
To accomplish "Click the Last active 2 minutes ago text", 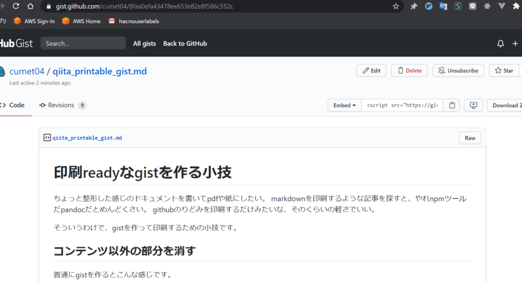I will (40, 83).
